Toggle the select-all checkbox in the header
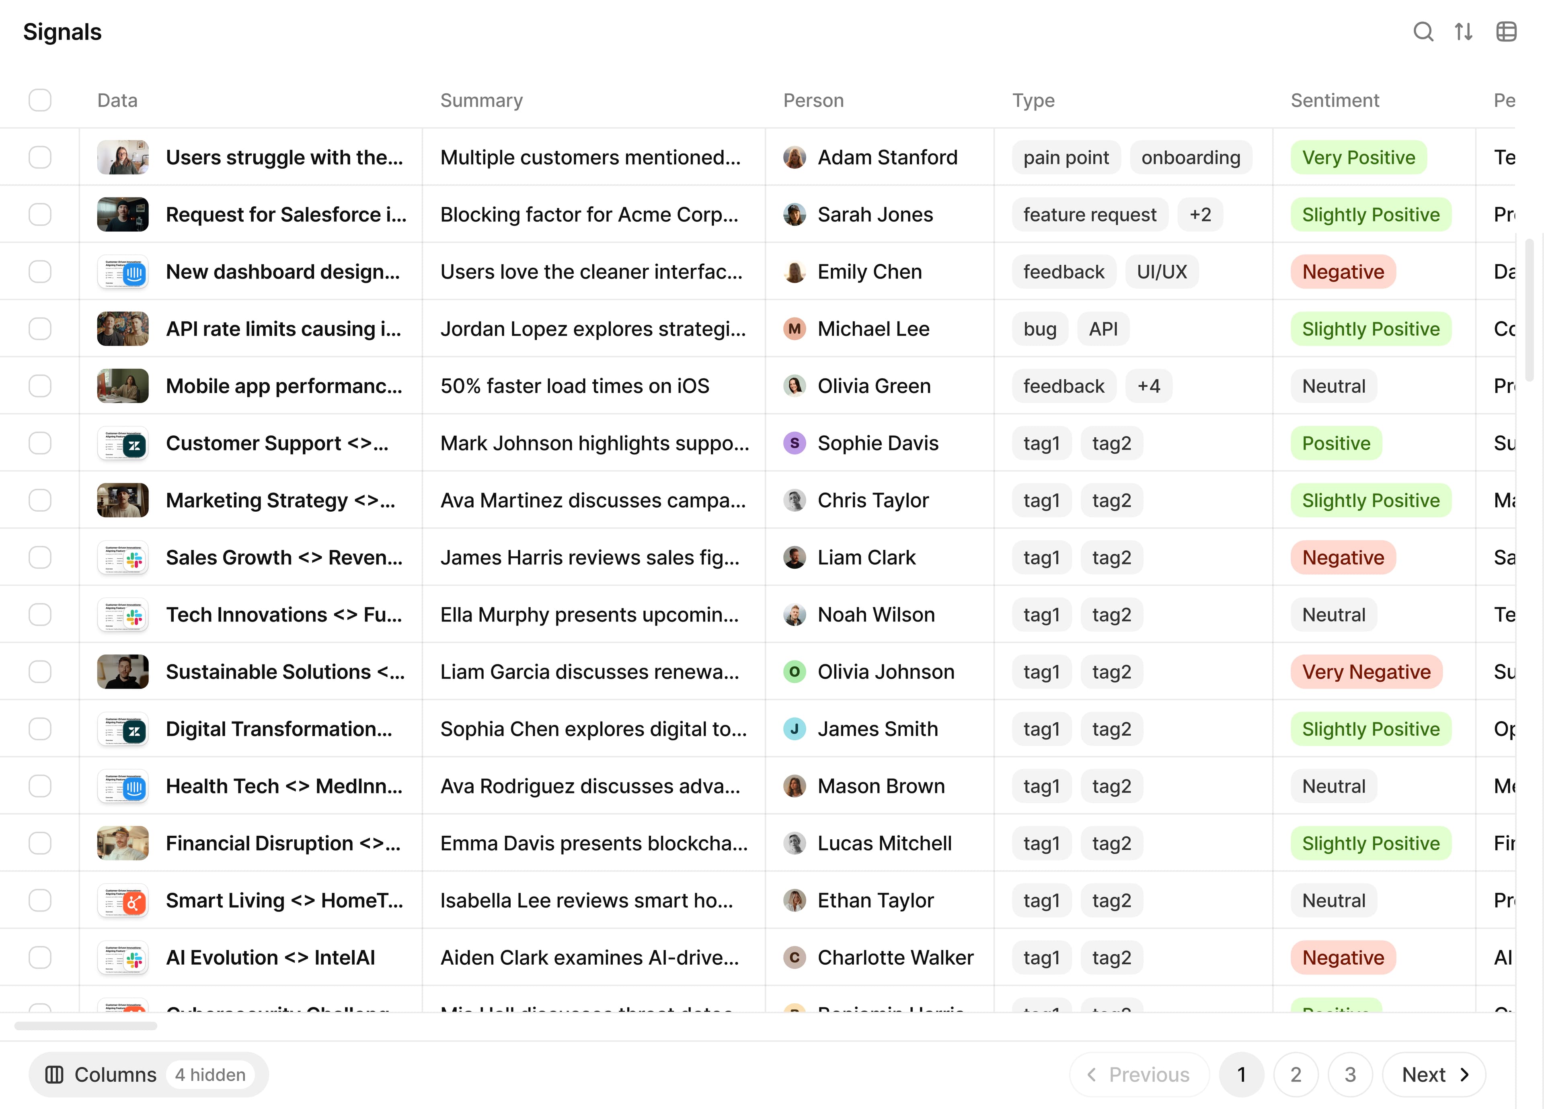The width and height of the screenshot is (1544, 1109). tap(40, 100)
